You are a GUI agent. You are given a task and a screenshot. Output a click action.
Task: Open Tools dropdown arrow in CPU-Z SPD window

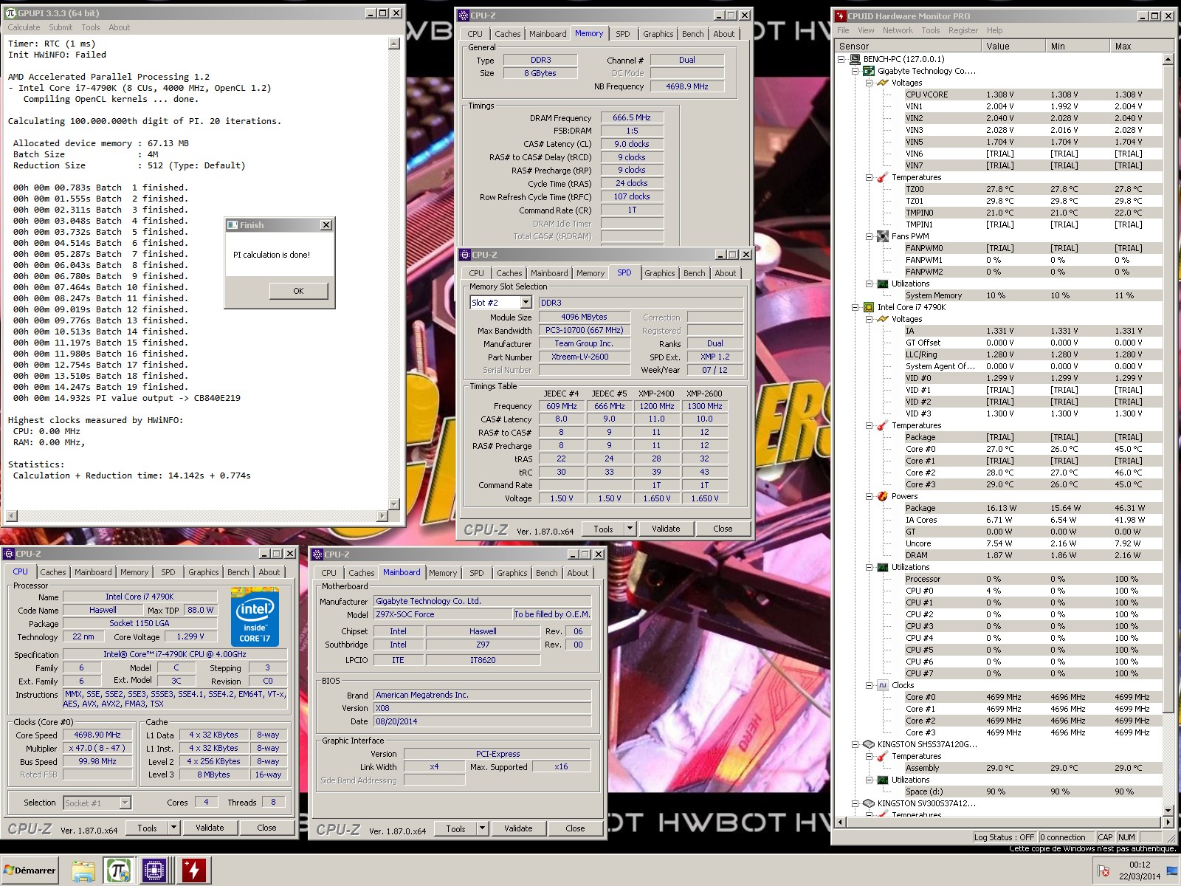(x=630, y=529)
